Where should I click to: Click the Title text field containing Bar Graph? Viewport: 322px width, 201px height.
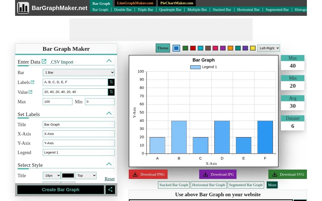[x=79, y=124]
